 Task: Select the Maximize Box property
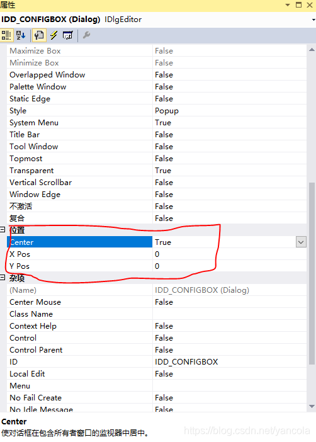[79, 51]
